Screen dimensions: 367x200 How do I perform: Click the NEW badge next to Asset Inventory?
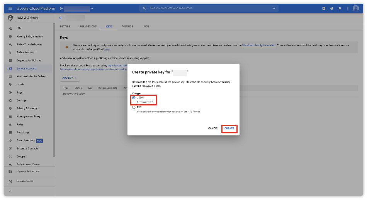(39, 141)
